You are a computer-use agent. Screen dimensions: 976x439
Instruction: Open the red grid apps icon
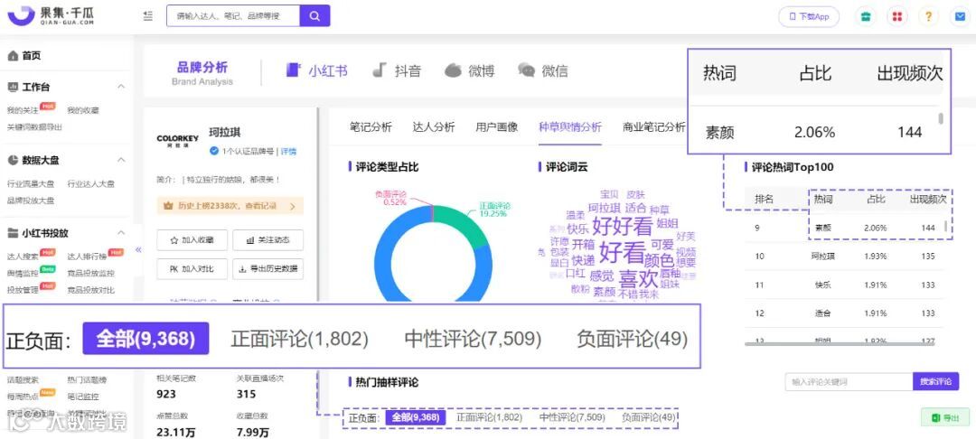point(897,17)
